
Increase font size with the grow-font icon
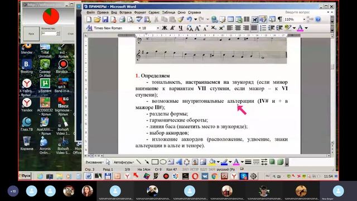[x=197, y=28]
